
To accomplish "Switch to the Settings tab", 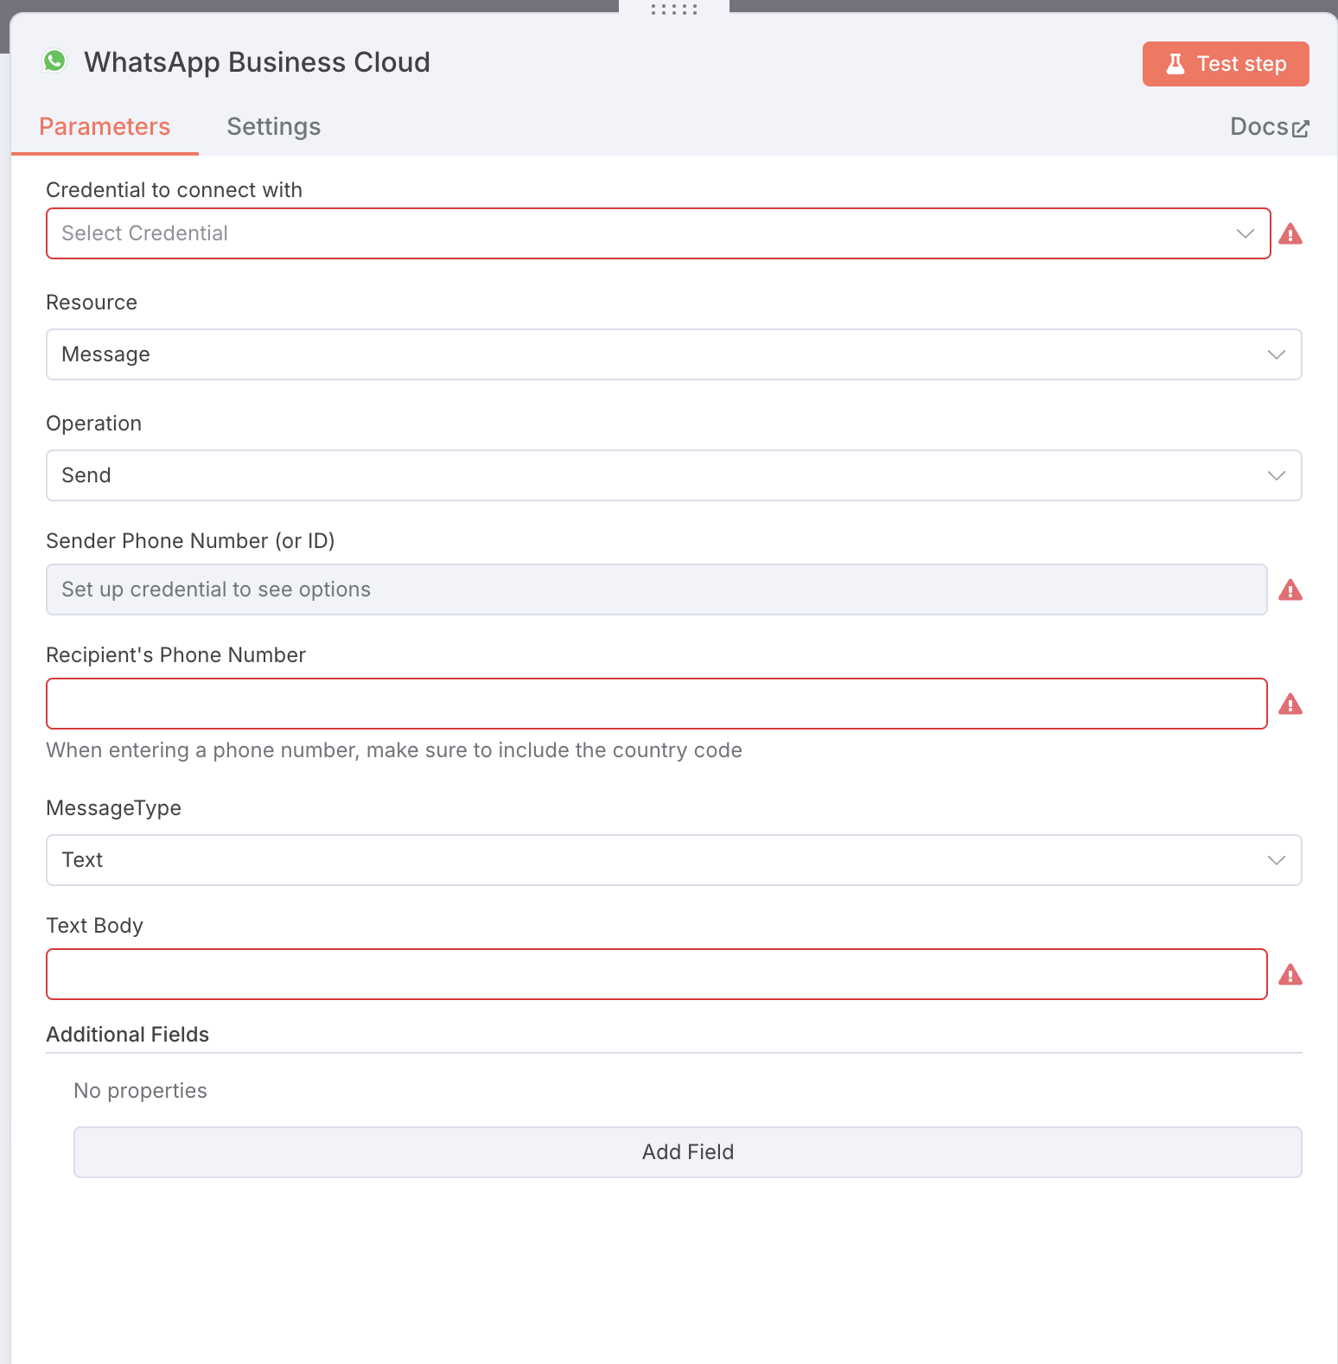I will pos(274,127).
